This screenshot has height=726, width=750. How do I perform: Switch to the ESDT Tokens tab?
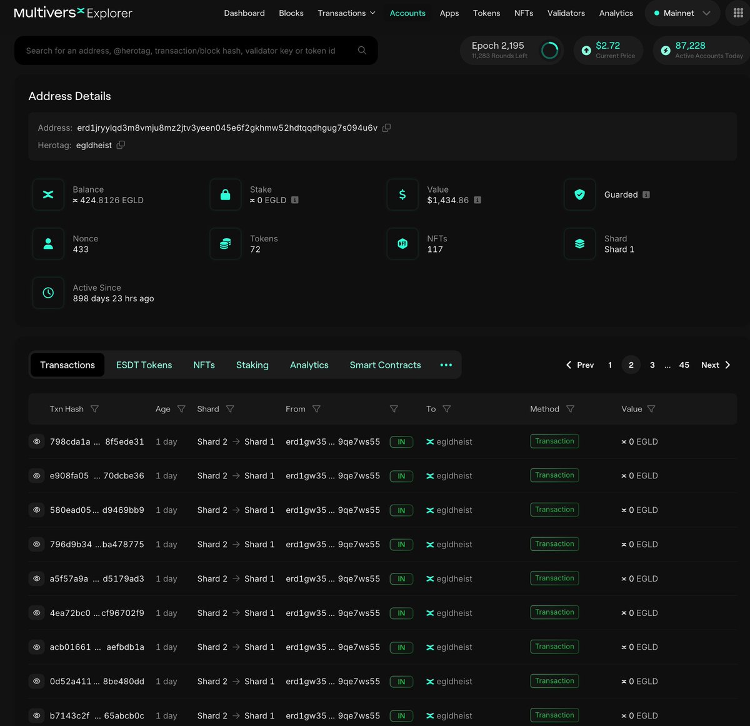(x=144, y=365)
